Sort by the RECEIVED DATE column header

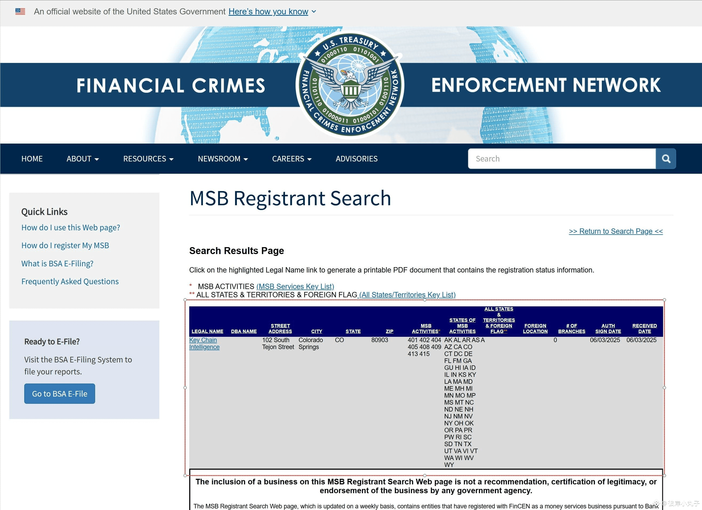pyautogui.click(x=644, y=329)
